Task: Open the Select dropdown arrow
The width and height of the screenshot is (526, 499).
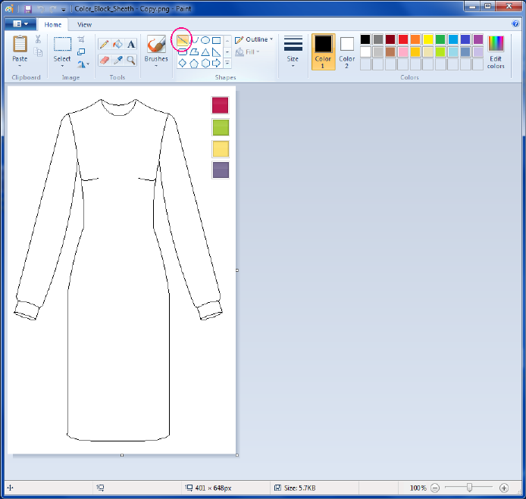Action: pos(62,66)
